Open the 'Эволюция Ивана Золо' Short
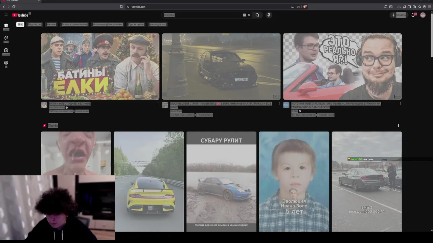This screenshot has width=433, height=243. point(294,182)
